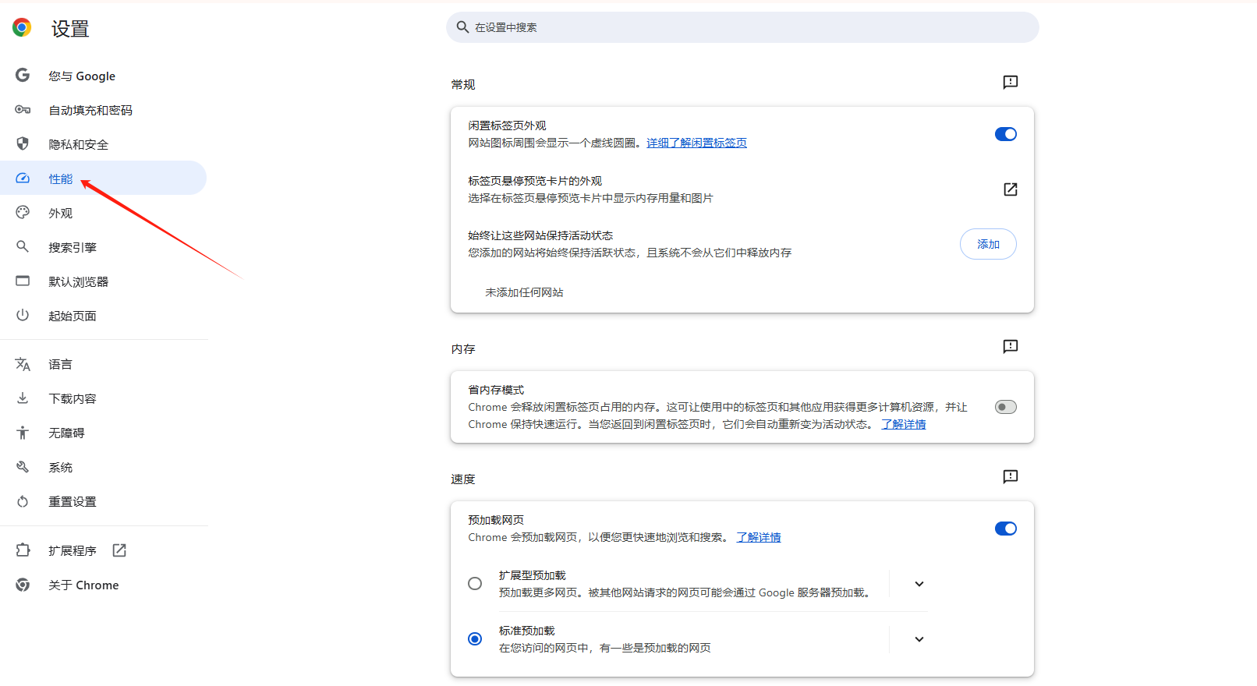
Task: Open 下载内容 settings page
Action: click(103, 398)
